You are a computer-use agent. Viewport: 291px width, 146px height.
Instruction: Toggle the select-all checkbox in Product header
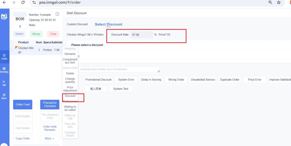point(11,42)
